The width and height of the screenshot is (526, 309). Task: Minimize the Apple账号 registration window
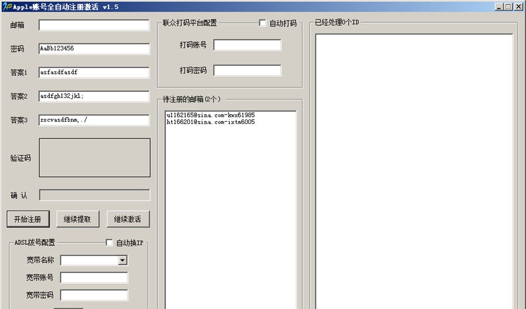[x=500, y=6]
